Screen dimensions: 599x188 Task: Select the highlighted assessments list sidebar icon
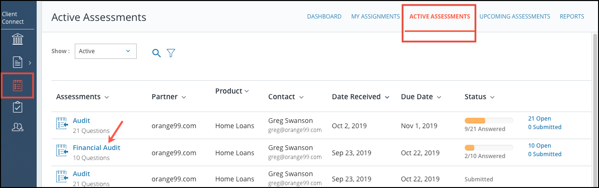(18, 85)
